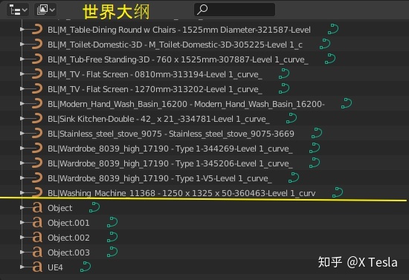Screen dimensions: 409x280
Task: Click curve icon of TV 1270mm row
Action: [37, 89]
